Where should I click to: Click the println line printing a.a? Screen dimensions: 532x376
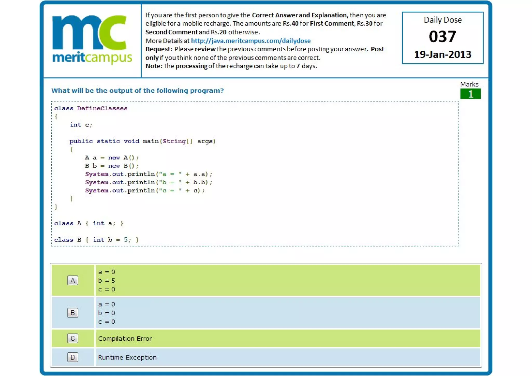149,174
